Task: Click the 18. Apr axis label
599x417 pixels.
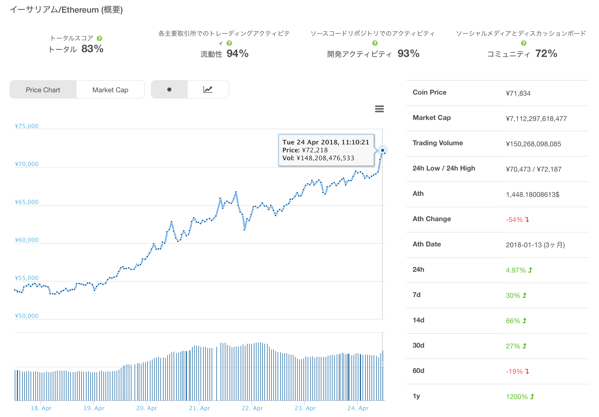Action: pos(41,408)
